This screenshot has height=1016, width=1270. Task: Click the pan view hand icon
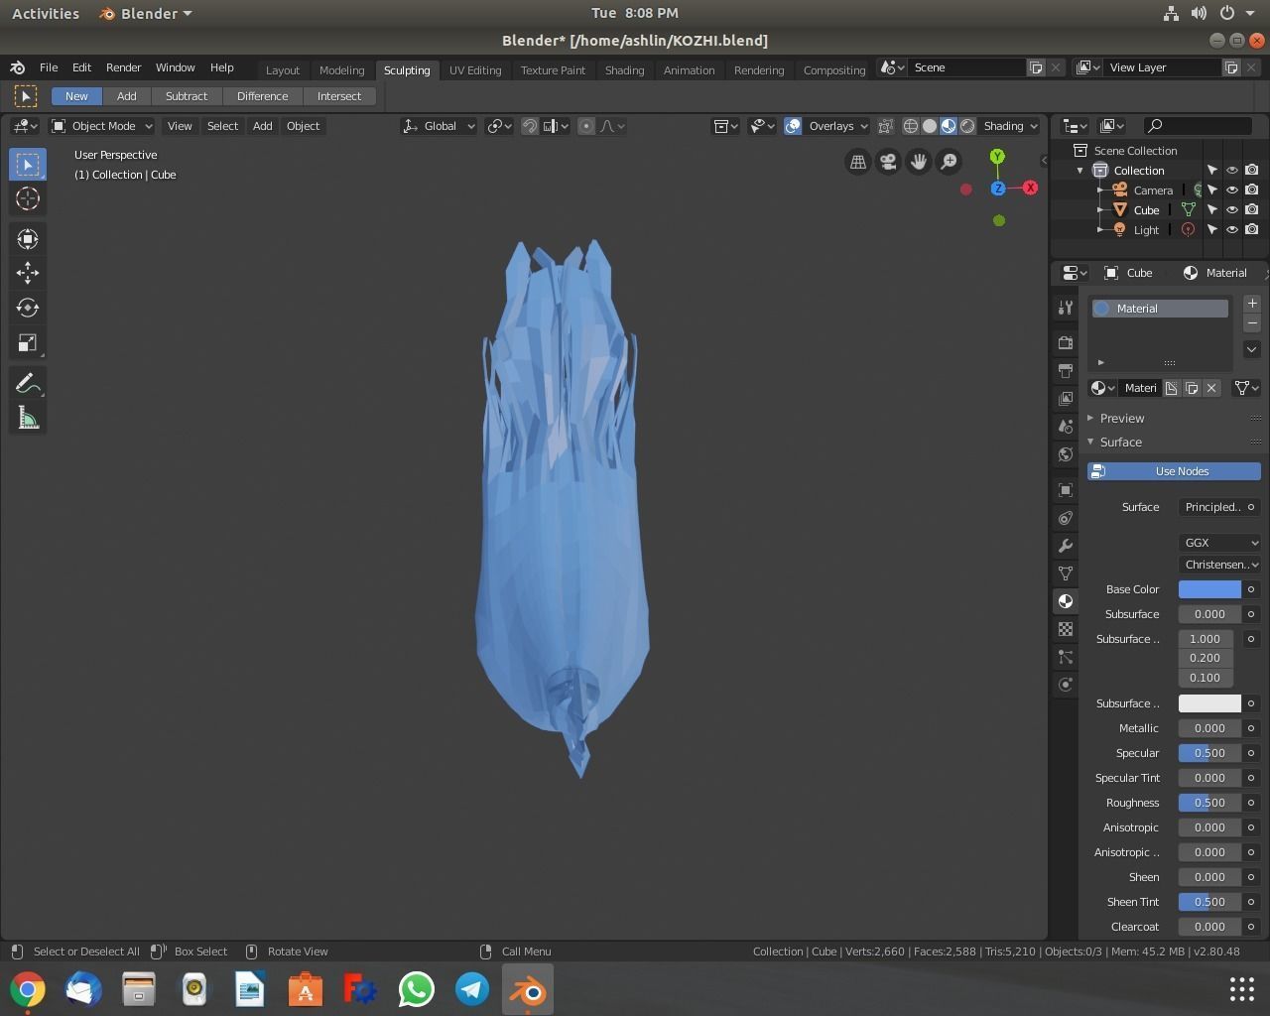(x=919, y=162)
